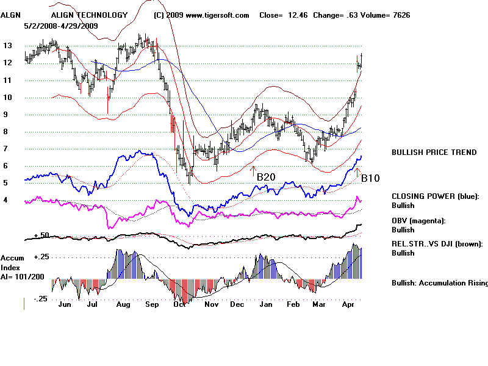Click the REL.STR..VS DJI (brown) label
This screenshot has height=366, width=488.
(x=437, y=244)
